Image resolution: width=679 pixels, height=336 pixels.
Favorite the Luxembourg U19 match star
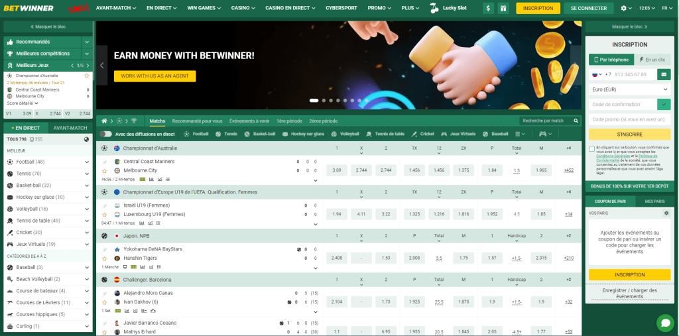click(x=104, y=214)
